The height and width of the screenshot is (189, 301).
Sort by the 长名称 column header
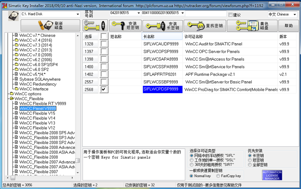click(x=162, y=36)
